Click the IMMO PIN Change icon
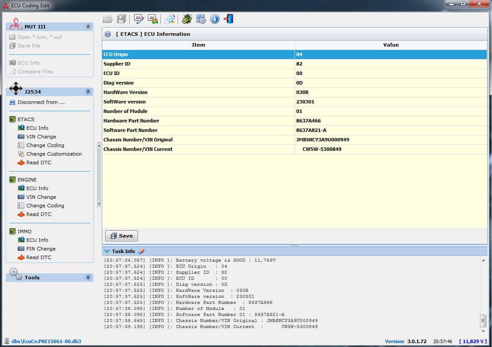Screen dimensions: 492x347 point(21,249)
